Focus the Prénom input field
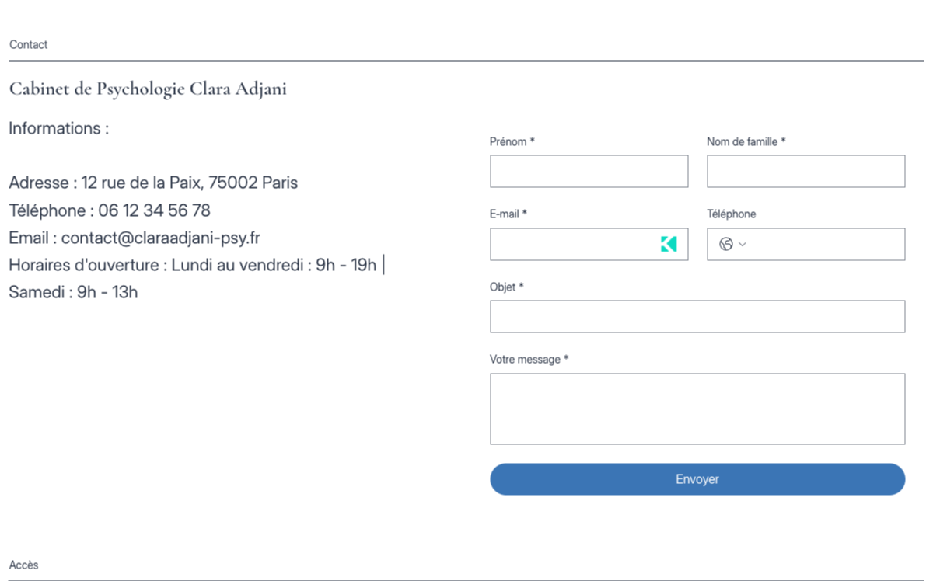The height and width of the screenshot is (581, 933). pyautogui.click(x=589, y=171)
